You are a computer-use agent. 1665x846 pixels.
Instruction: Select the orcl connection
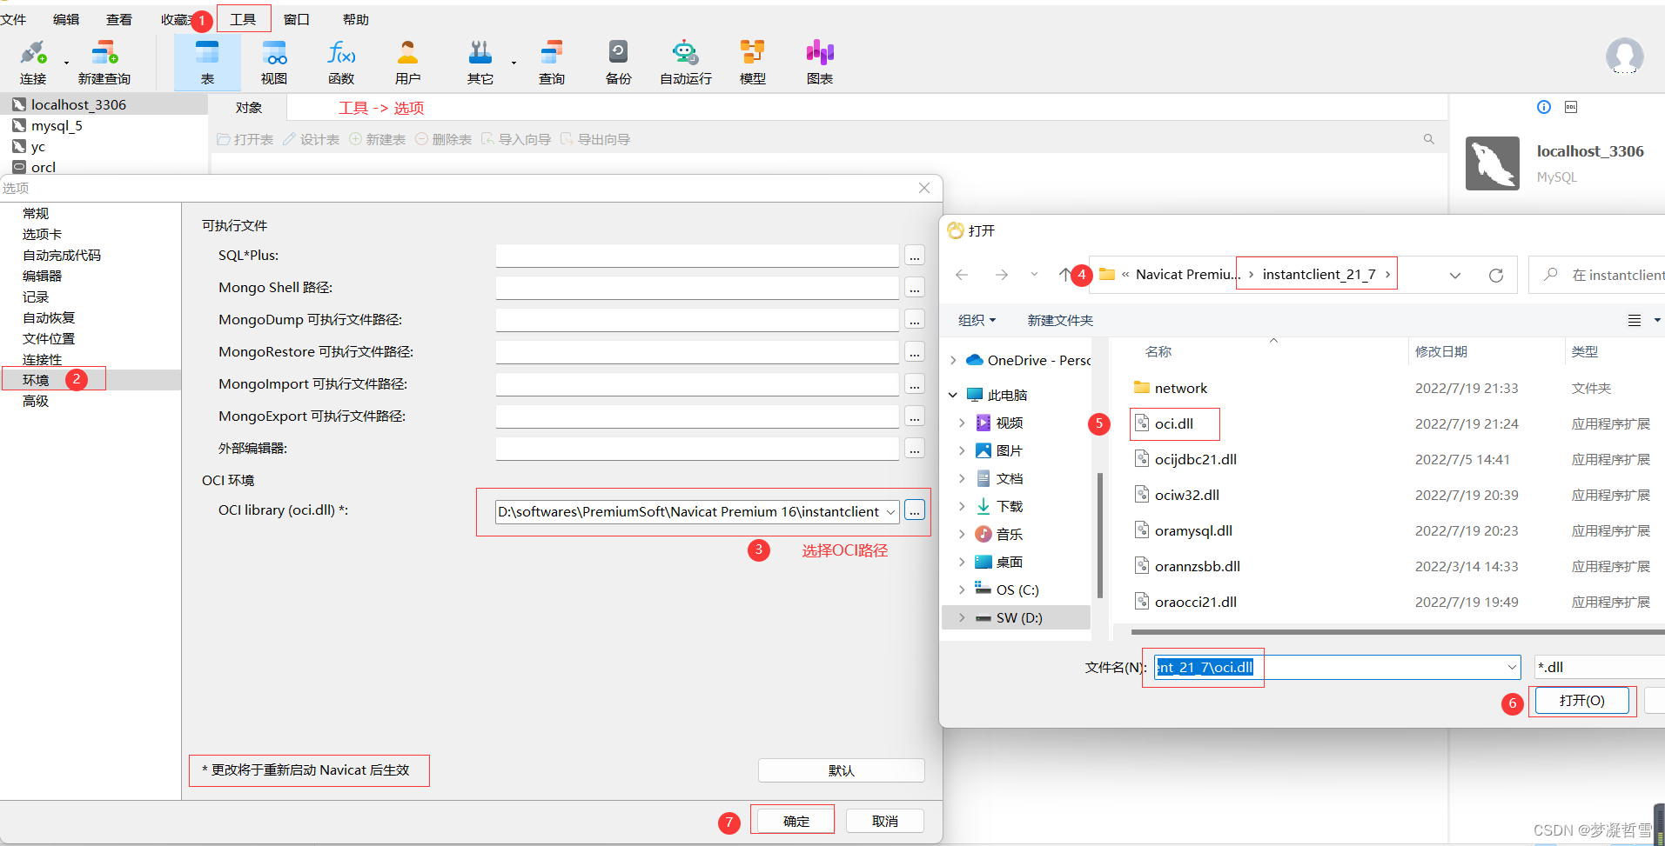point(44,167)
